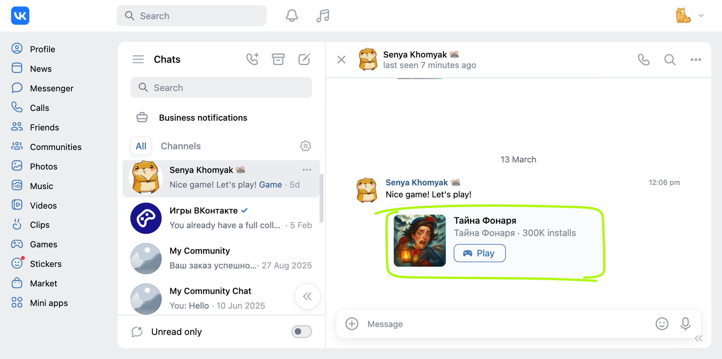Search within the Senya Khomyak conversation
The width and height of the screenshot is (722, 359).
pyautogui.click(x=670, y=59)
